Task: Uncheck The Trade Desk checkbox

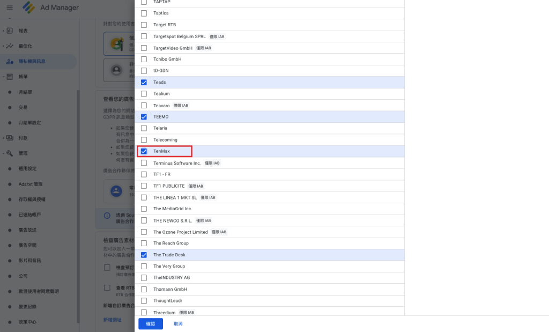Action: (144, 255)
